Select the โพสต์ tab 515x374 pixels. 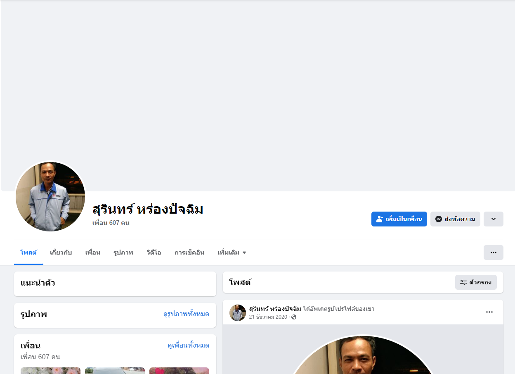pos(28,253)
